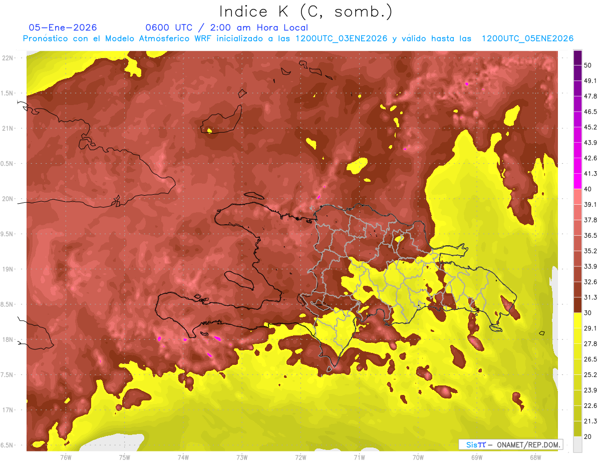601x464 pixels.
Task: Click the legend value "32.6"
Action: (590, 282)
